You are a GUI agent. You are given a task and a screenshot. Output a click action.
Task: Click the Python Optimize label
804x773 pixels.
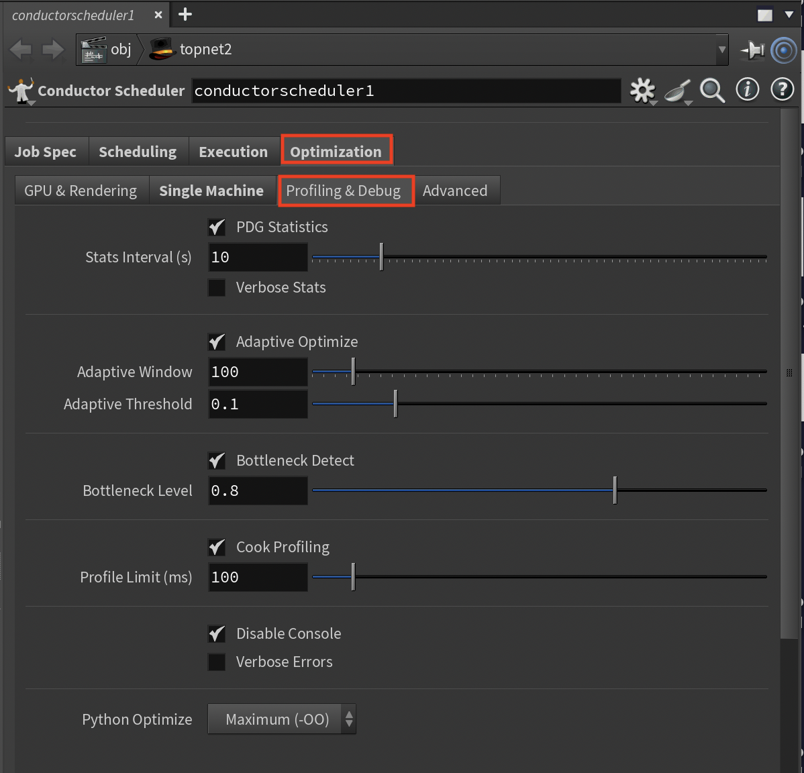coord(138,720)
